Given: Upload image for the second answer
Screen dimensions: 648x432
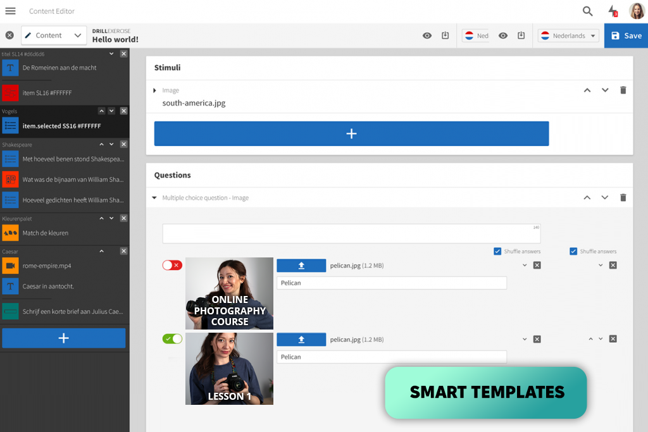Looking at the screenshot, I should [x=301, y=340].
